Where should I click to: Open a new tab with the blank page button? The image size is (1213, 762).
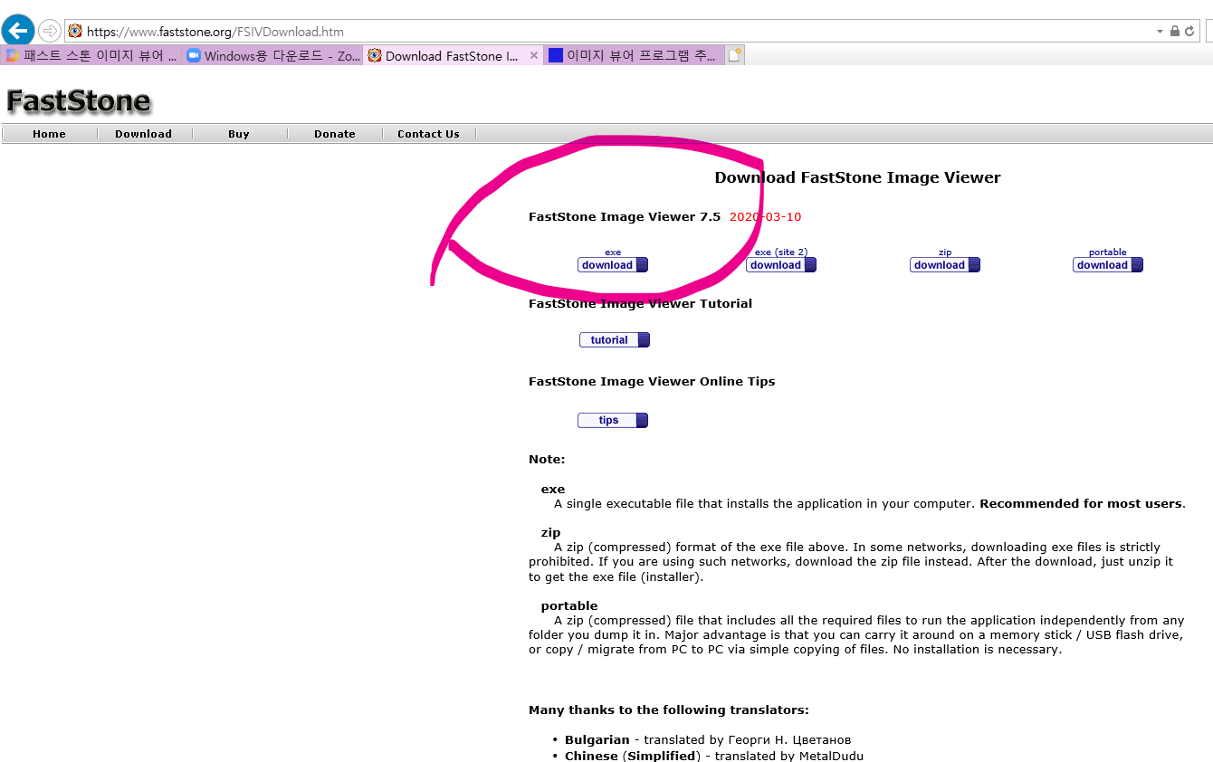[734, 55]
